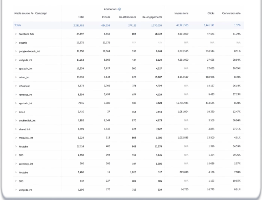Expand applovin_int row with total 7,615
Screen dimensions: 262x200
point(16,103)
